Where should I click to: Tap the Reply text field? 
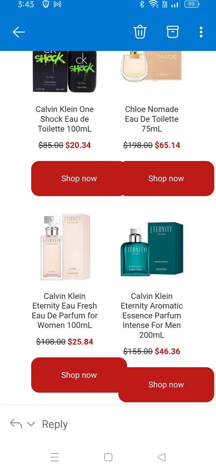pos(55,424)
